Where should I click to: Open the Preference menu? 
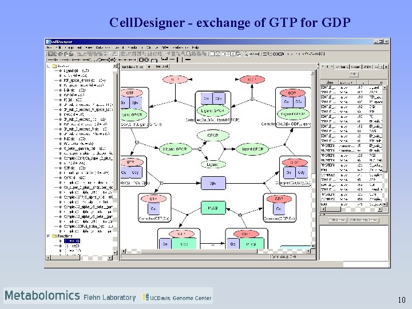[180, 47]
